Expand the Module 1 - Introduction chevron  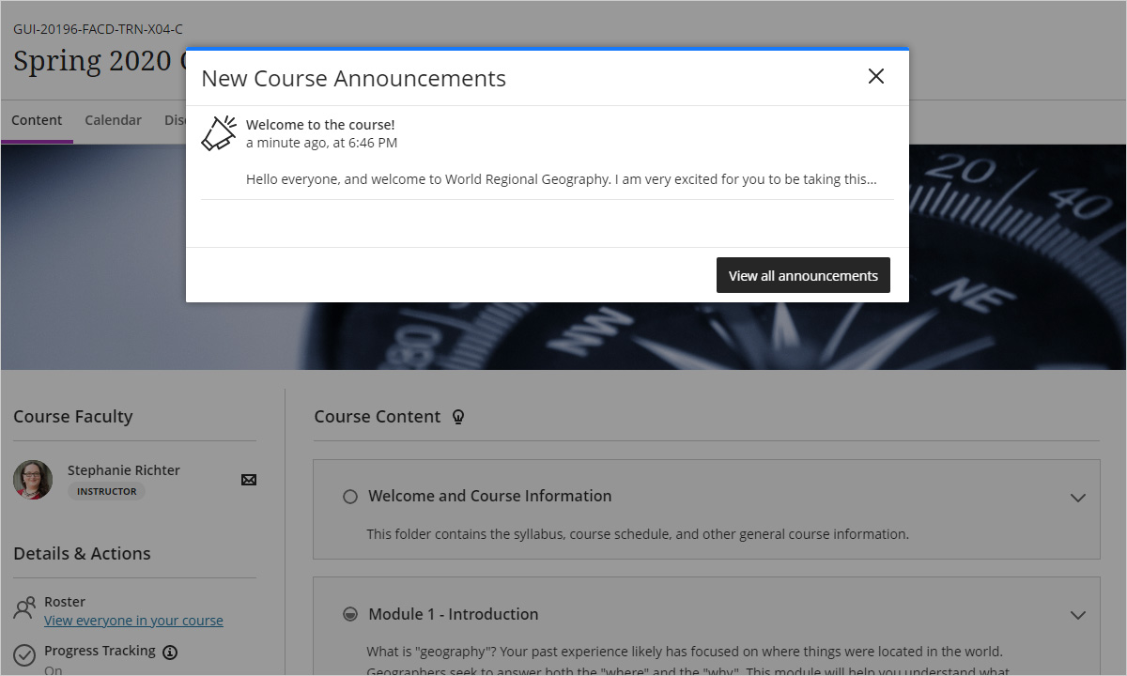[1078, 616]
